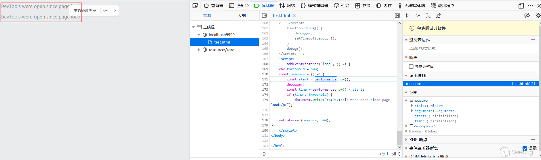The width and height of the screenshot is (541, 160).
Task: Expand the resource://gre tree node
Action: [x=199, y=50]
